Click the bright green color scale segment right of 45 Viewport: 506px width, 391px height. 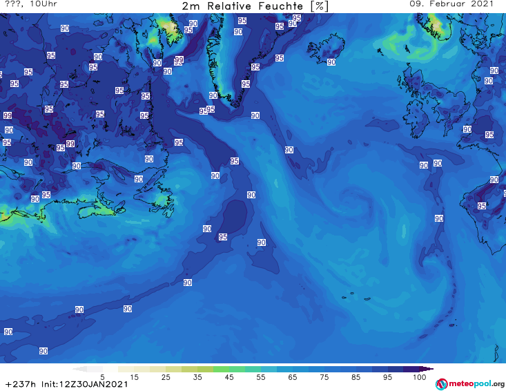click(x=237, y=369)
